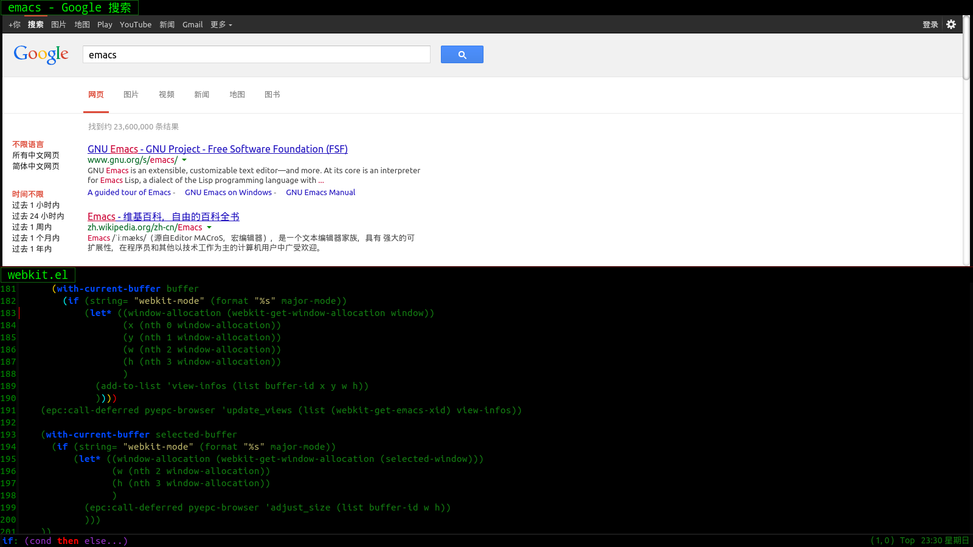The image size is (973, 547).
Task: Switch to the 视频 search tab
Action: pos(166,95)
